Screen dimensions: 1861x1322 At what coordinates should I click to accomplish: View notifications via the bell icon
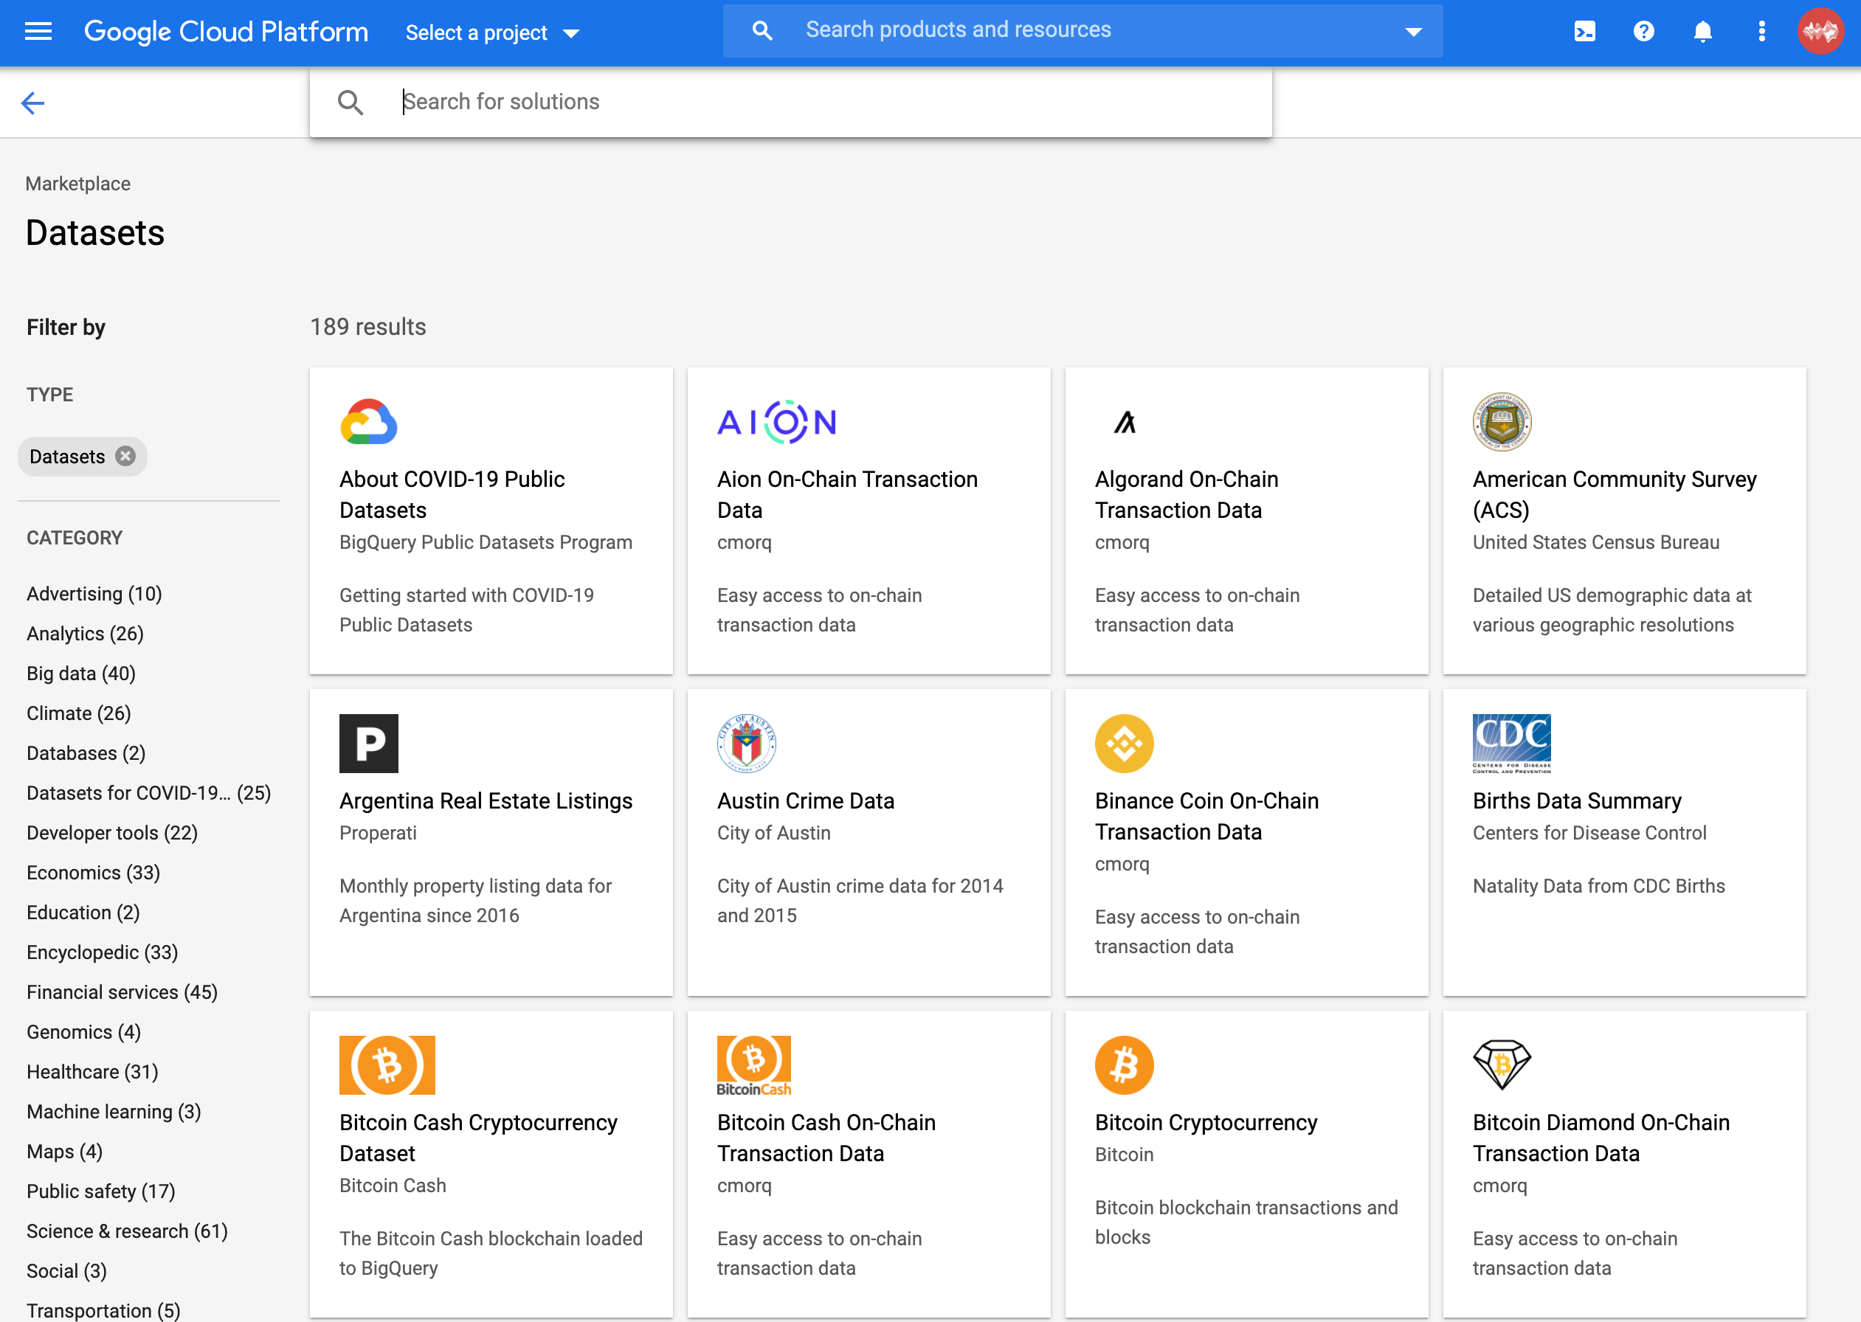[1702, 32]
